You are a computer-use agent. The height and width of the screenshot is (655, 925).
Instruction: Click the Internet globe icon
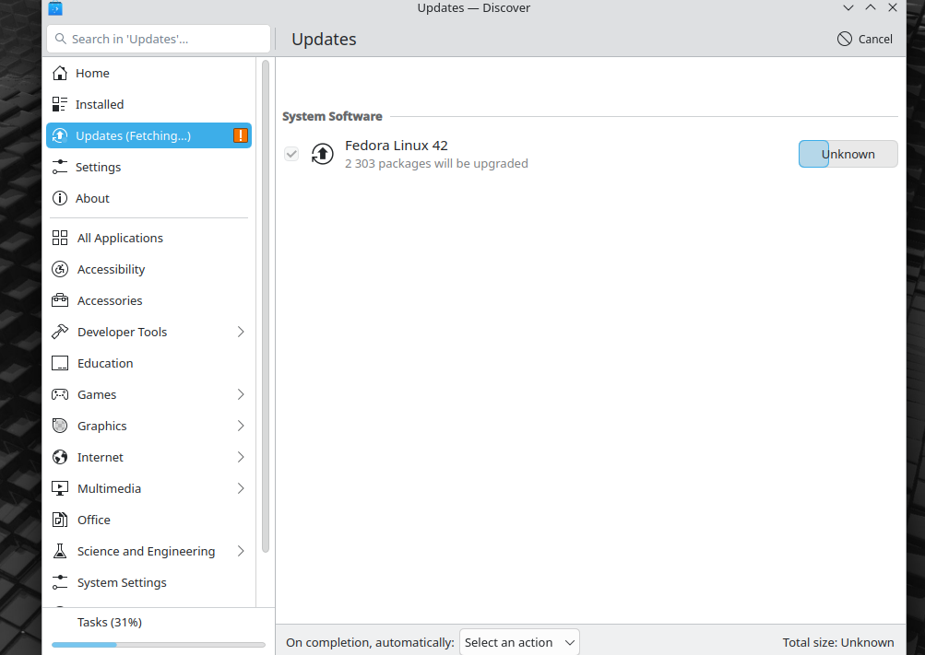coord(60,457)
